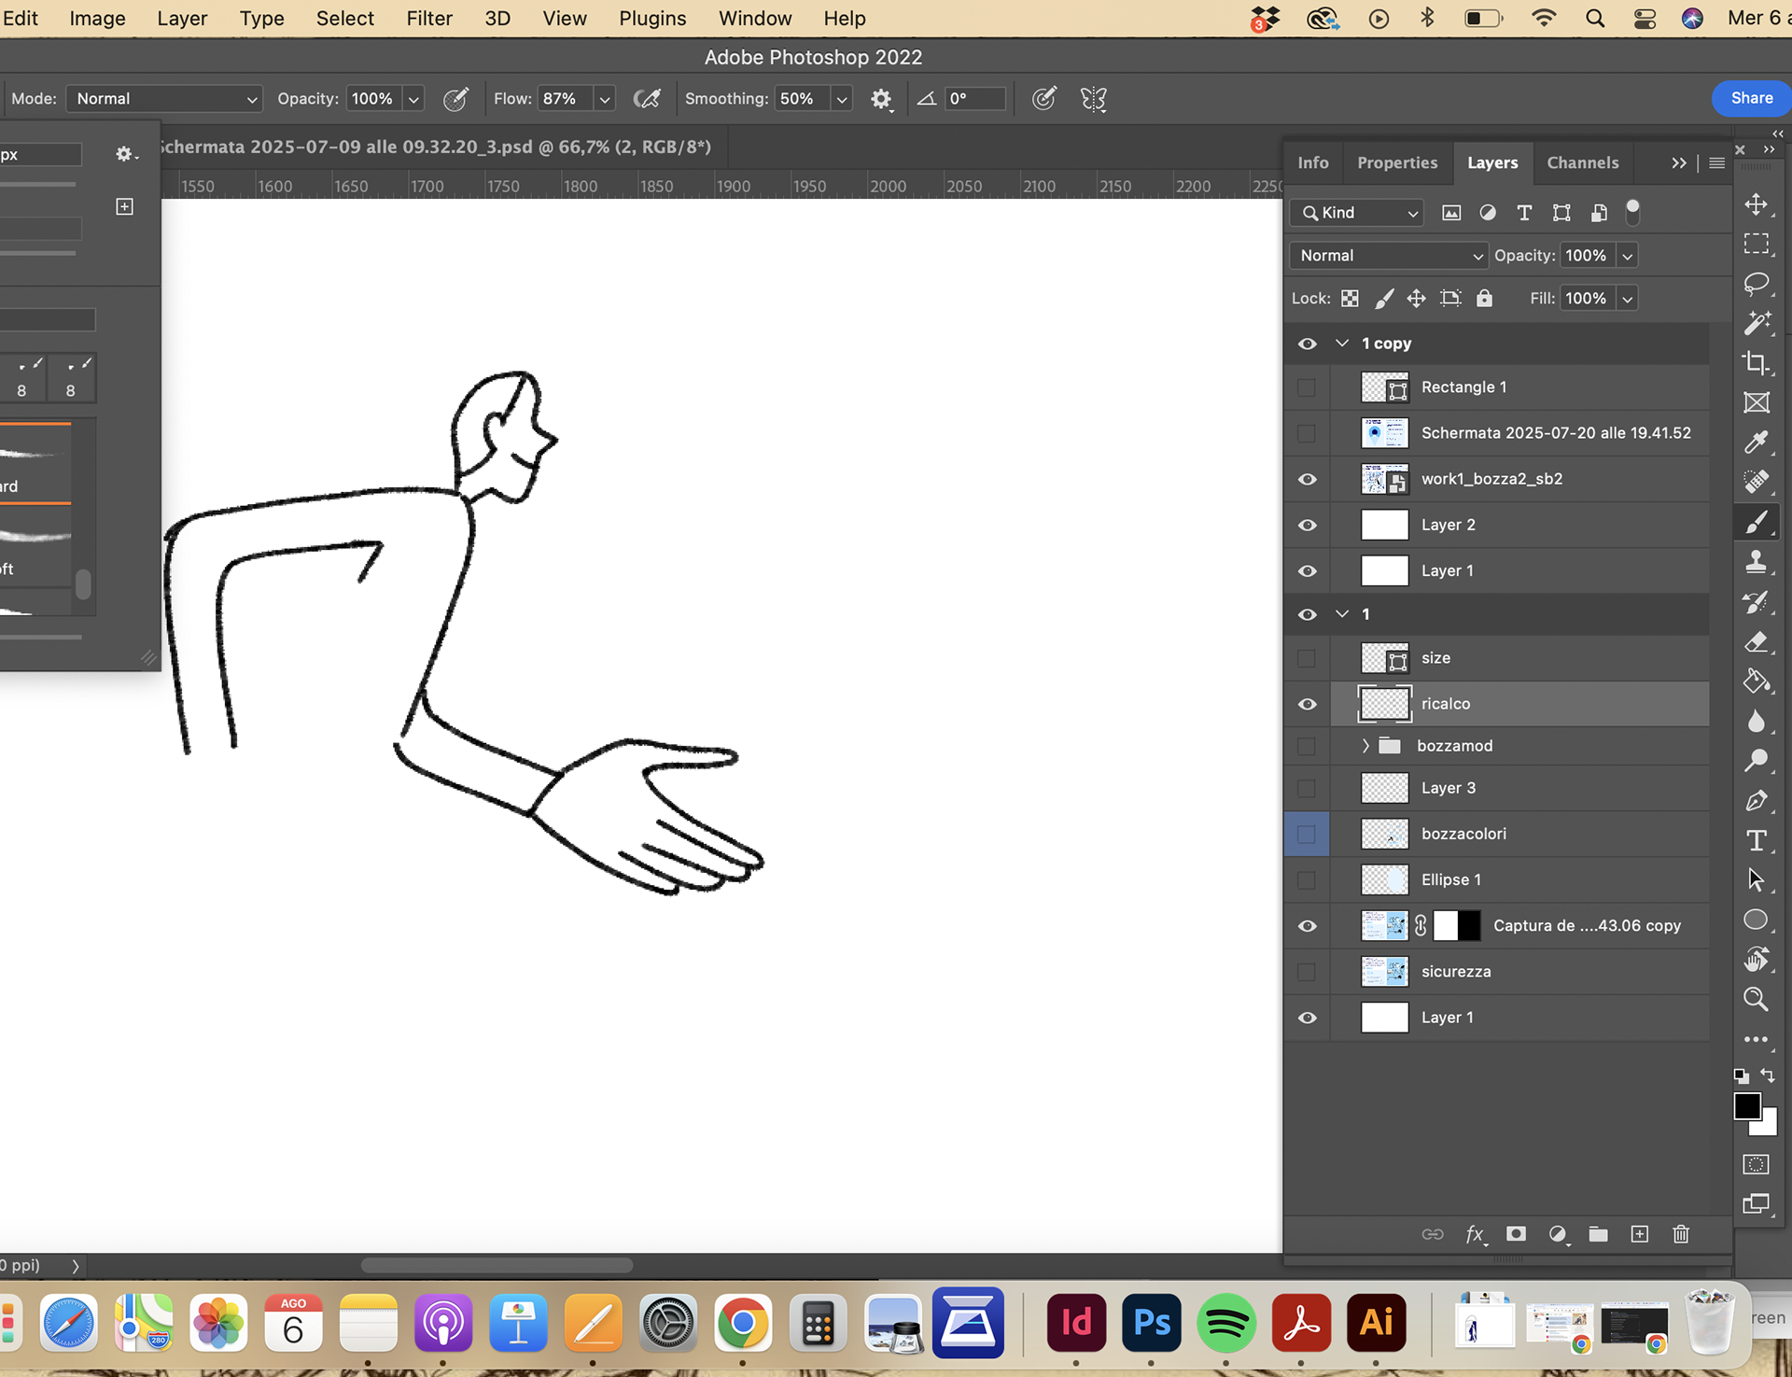Expand the bozzamod group
Viewport: 1792px width, 1377px height.
tap(1365, 745)
